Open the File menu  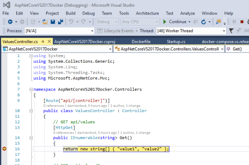pos(6,13)
